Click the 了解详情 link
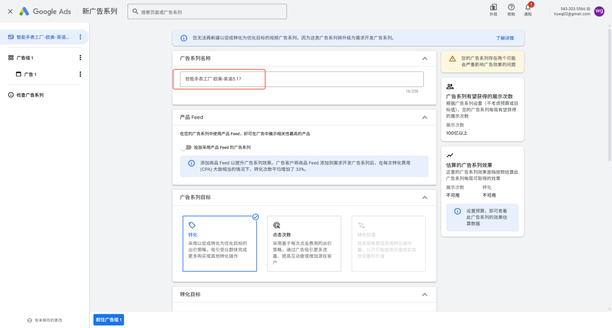Image resolution: width=612 pixels, height=328 pixels. (504, 38)
